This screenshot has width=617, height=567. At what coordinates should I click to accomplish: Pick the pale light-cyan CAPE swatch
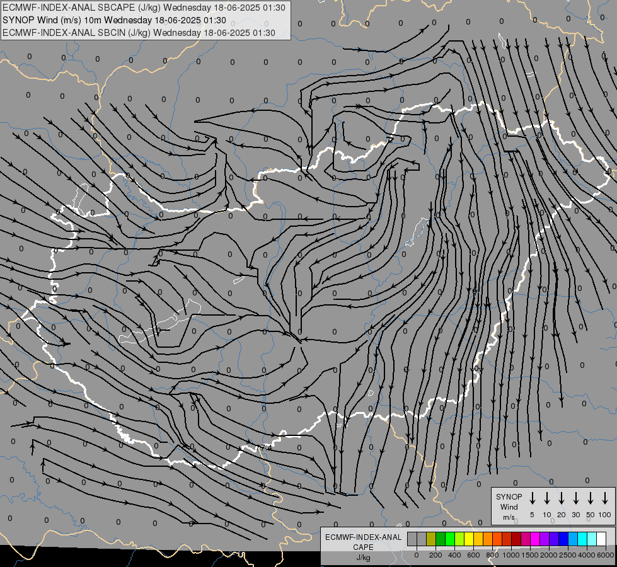pyautogui.click(x=592, y=539)
